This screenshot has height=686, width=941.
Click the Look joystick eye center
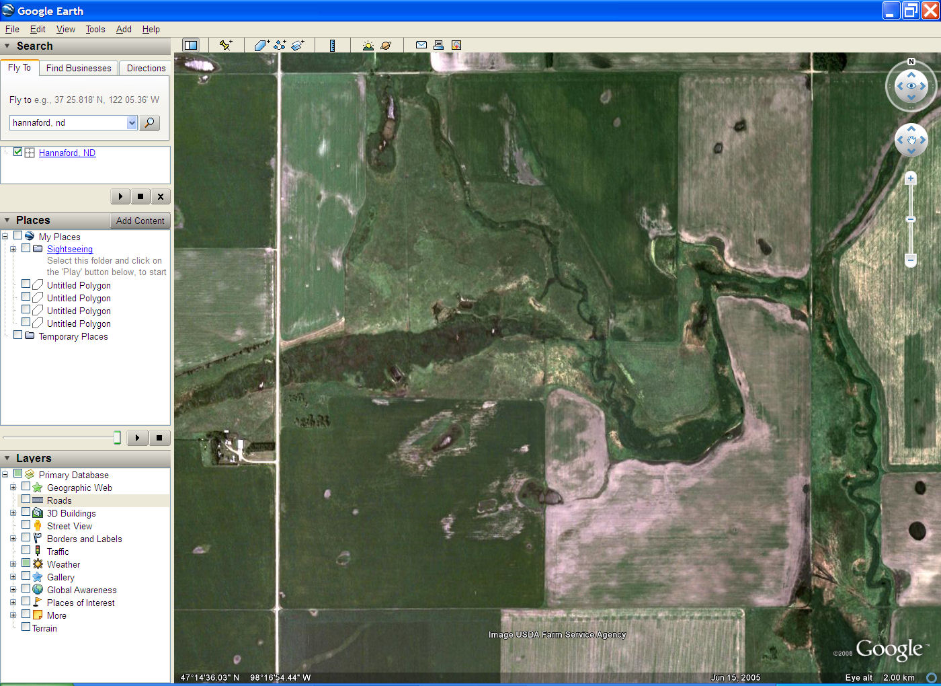tap(911, 86)
